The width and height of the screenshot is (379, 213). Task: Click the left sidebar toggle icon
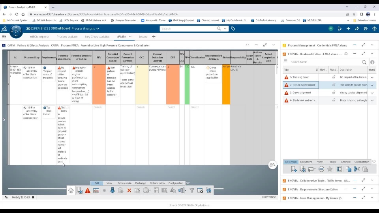[4, 37]
